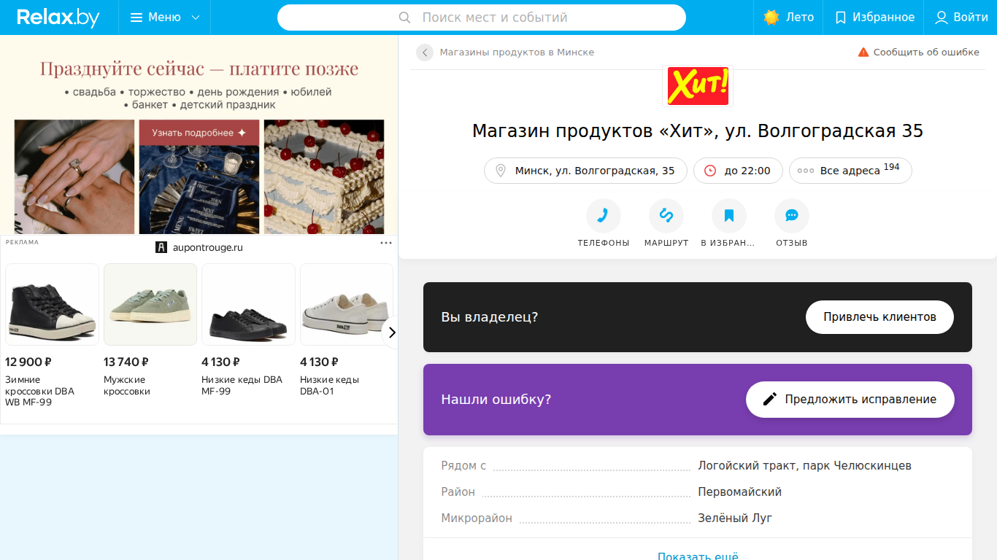This screenshot has height=560, width=997.
Task: Open white 'Низкие кеды DBA-01' product image
Action: (347, 304)
